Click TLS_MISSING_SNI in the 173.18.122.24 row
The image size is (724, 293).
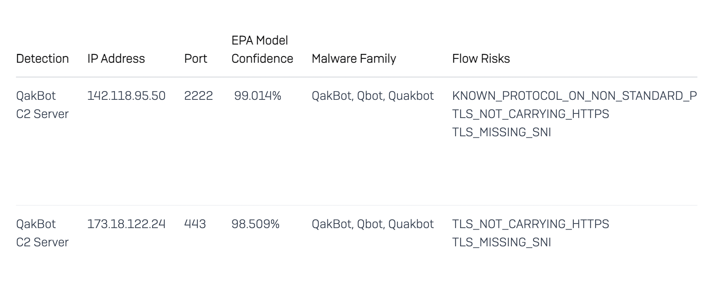pos(501,242)
